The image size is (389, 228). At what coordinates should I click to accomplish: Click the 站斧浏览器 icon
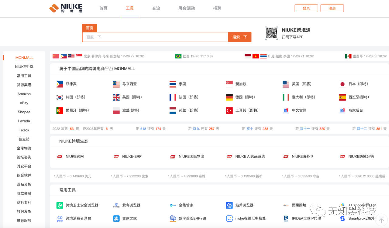click(229, 206)
